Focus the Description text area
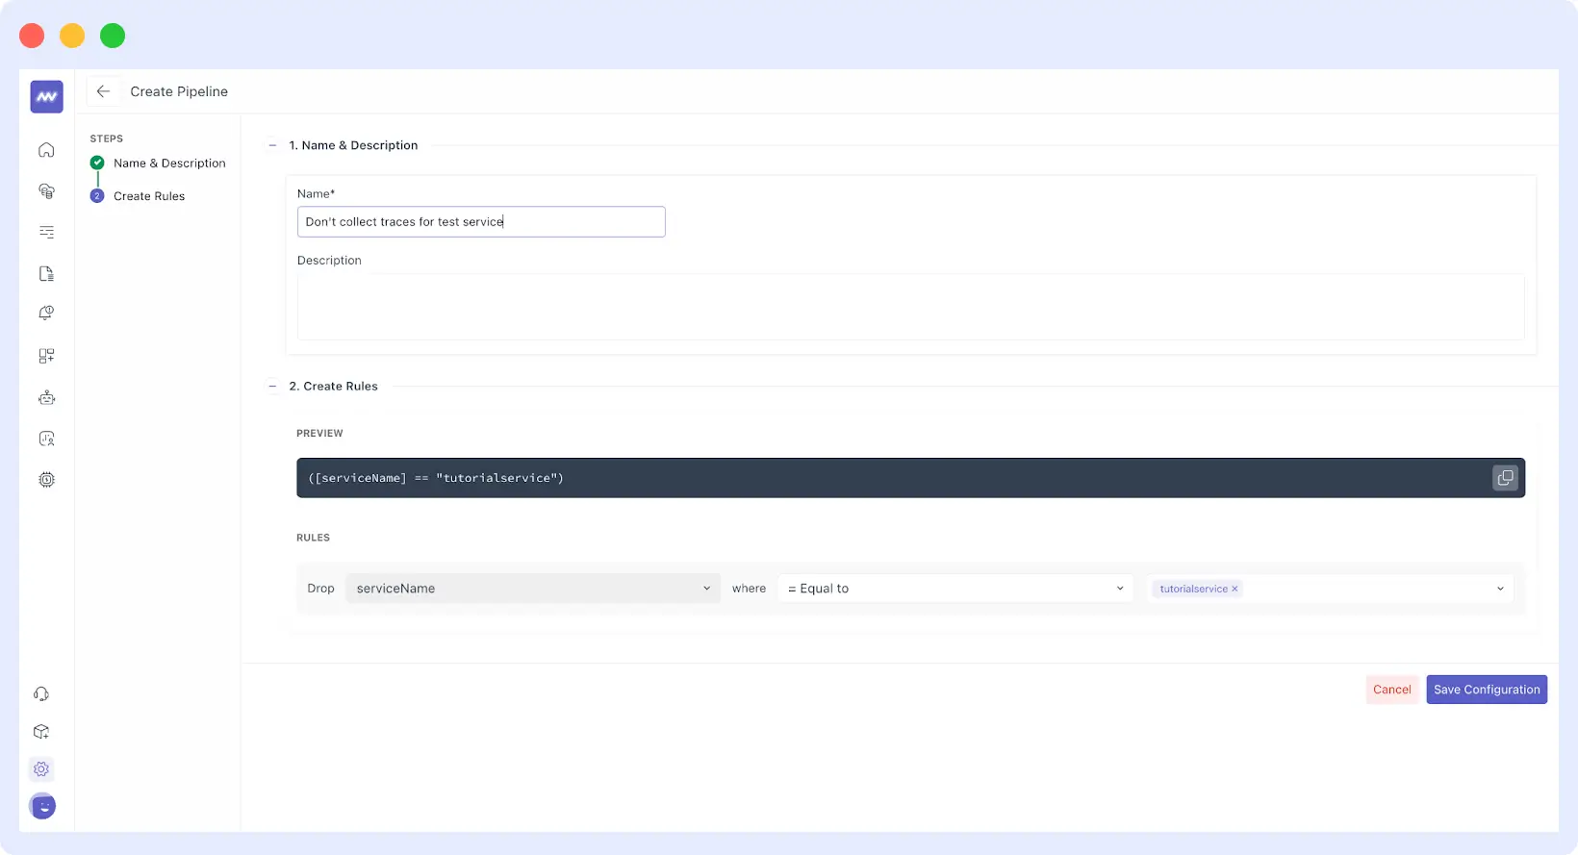This screenshot has width=1578, height=855. (910, 307)
